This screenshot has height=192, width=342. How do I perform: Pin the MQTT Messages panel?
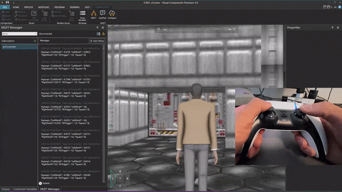coord(97,27)
